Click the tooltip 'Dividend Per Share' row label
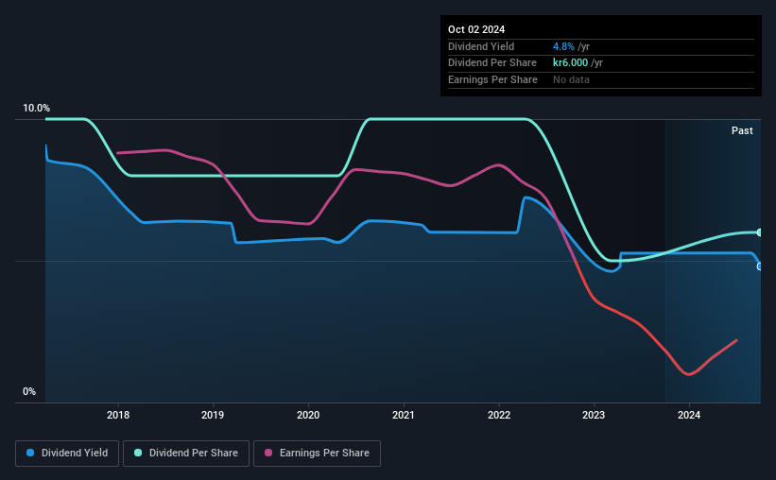 (491, 63)
